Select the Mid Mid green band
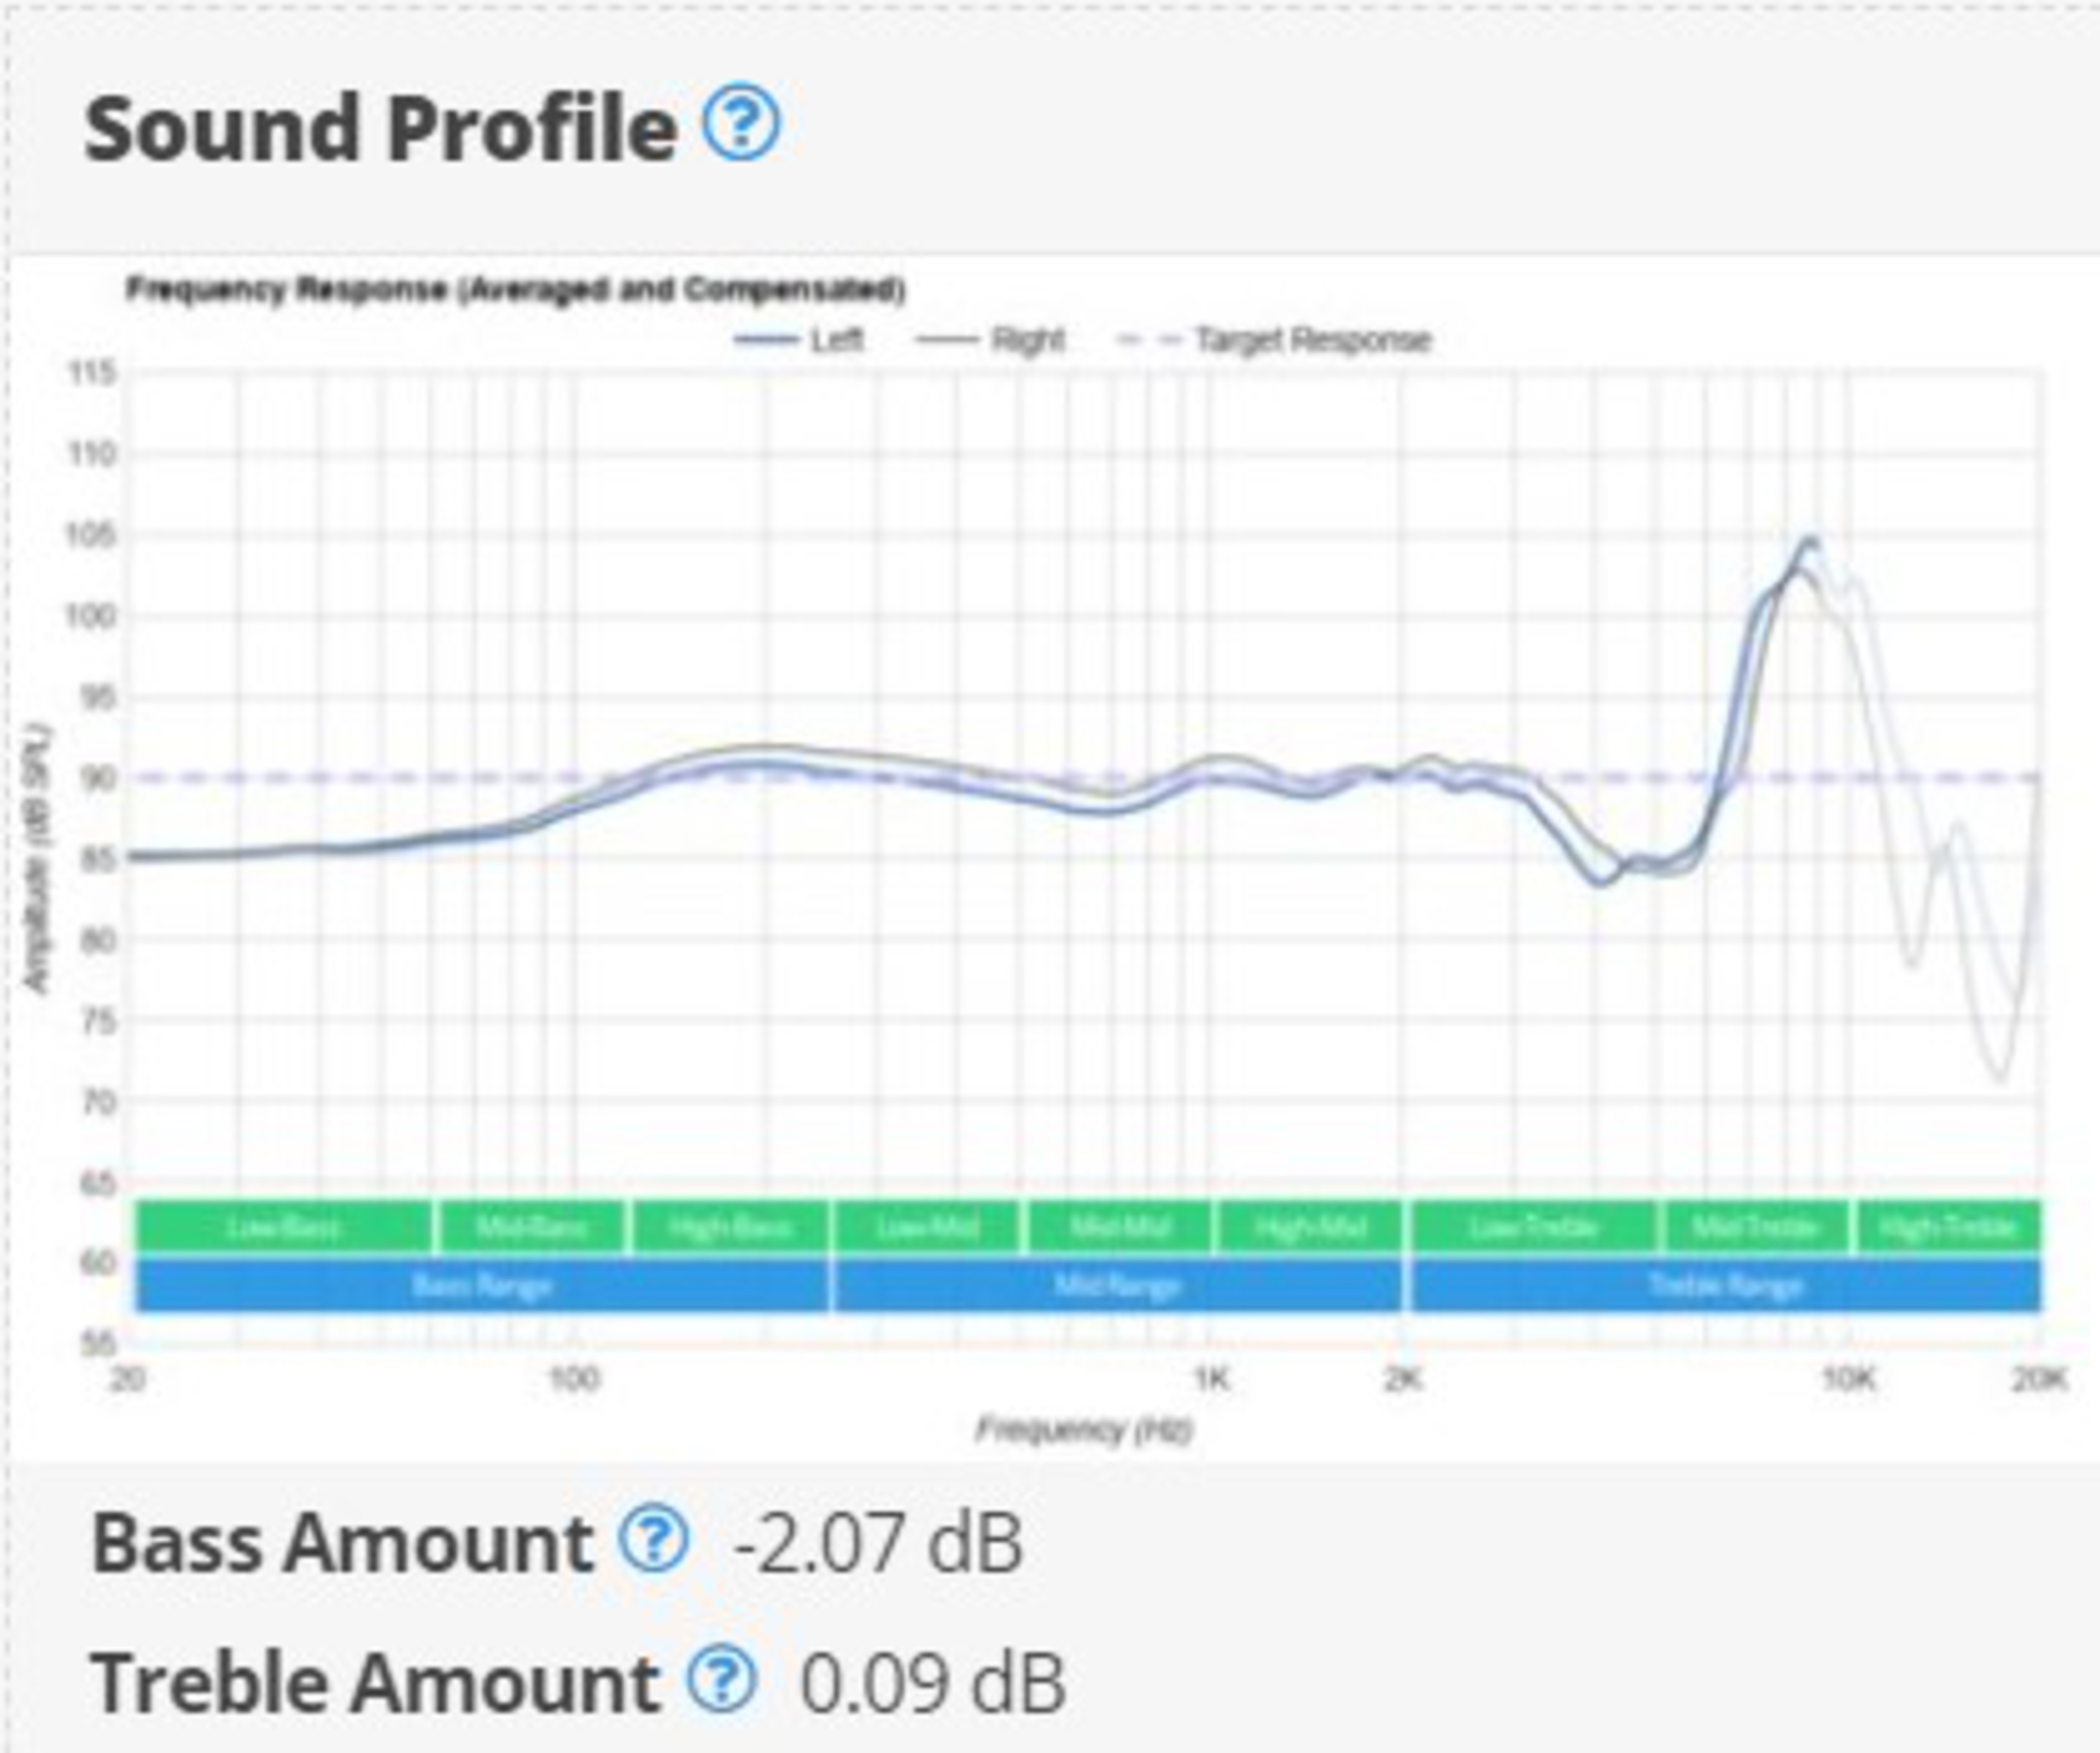Image resolution: width=2100 pixels, height=1753 pixels. pyautogui.click(x=1119, y=1227)
